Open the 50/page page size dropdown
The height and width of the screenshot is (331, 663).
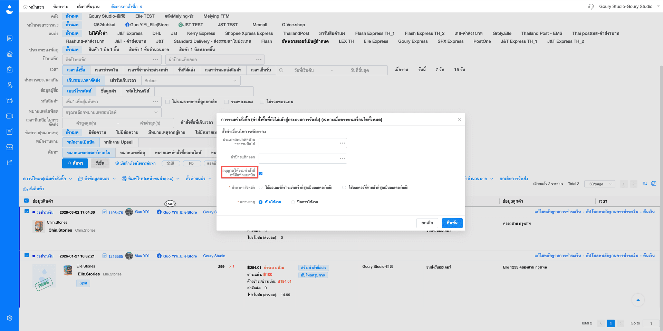coord(600,184)
